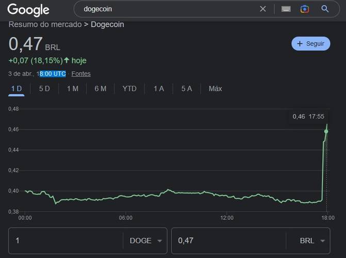Viewport: 346px width, 258px height.
Task: Open the Resumo do mercado breadcrumb
Action: (x=45, y=25)
